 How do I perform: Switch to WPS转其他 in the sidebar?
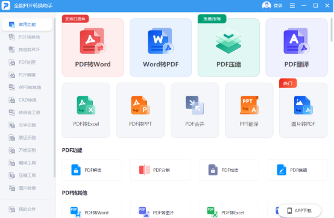[27, 87]
